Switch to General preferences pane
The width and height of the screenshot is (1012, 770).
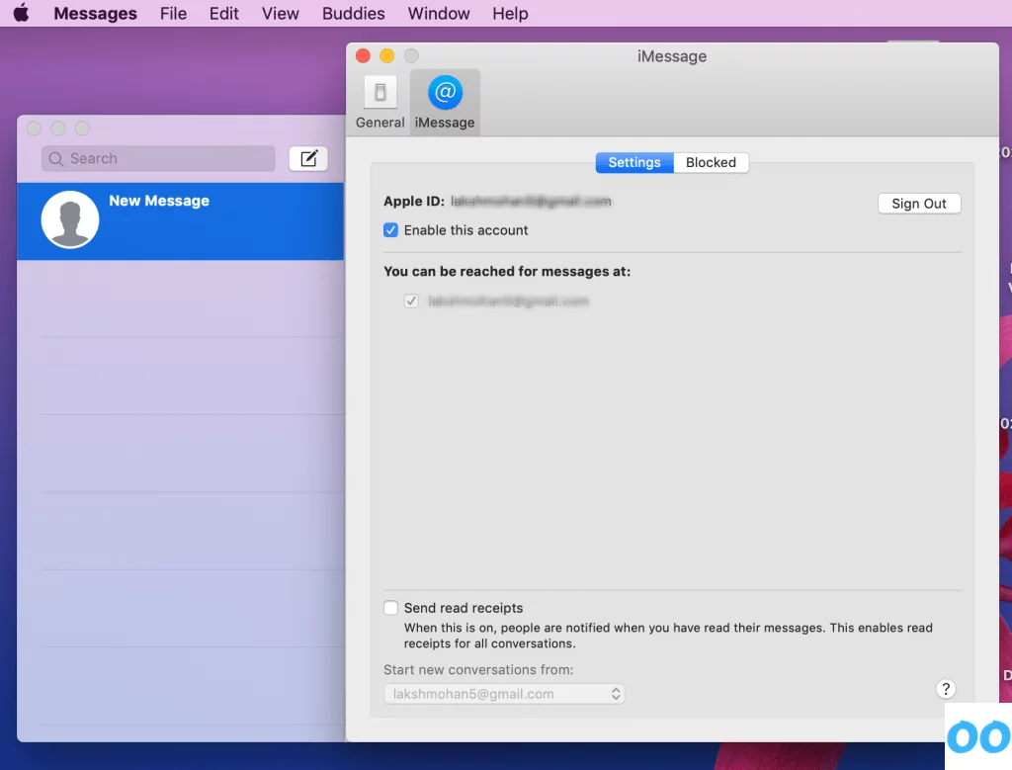(379, 103)
